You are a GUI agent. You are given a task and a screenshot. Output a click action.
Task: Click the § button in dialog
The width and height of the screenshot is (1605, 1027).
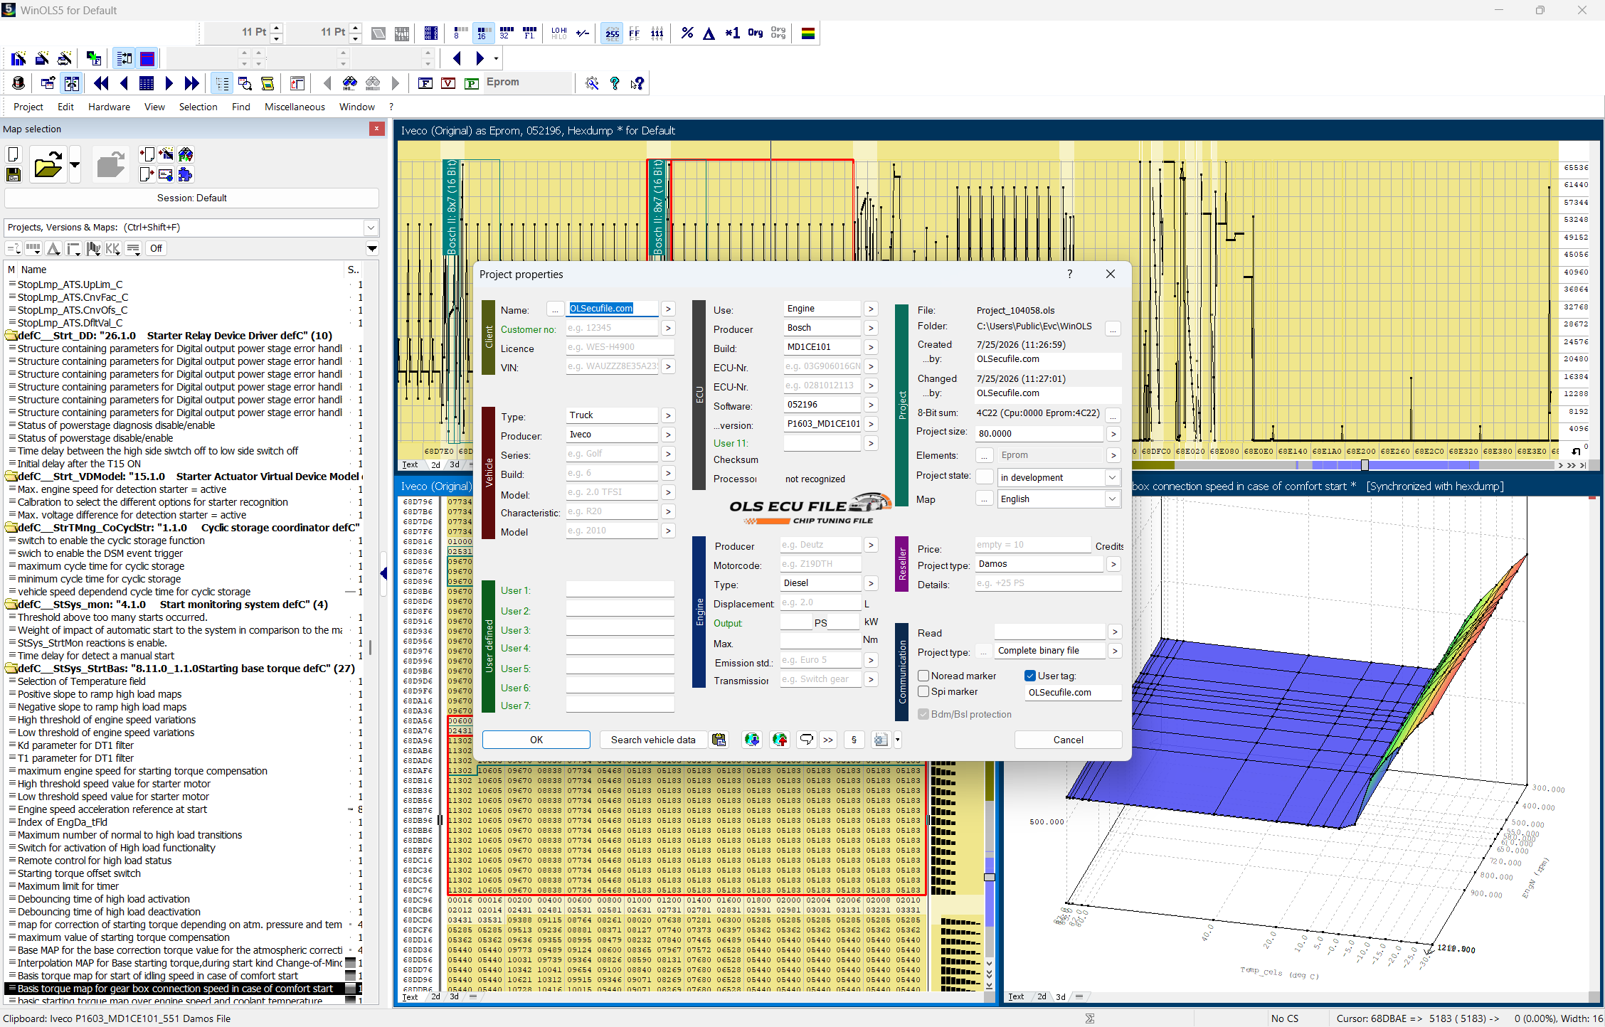(854, 740)
